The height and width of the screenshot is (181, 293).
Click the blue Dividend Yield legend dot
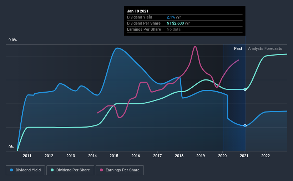[11, 170]
